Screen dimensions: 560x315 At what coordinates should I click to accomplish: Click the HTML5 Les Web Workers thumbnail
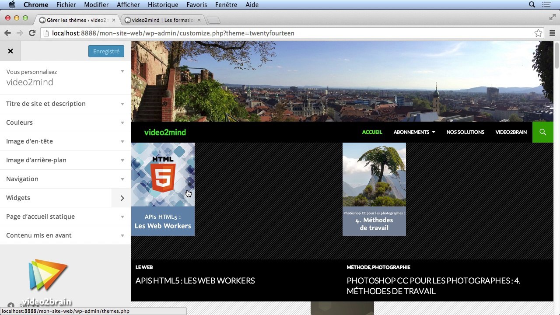[x=163, y=189]
